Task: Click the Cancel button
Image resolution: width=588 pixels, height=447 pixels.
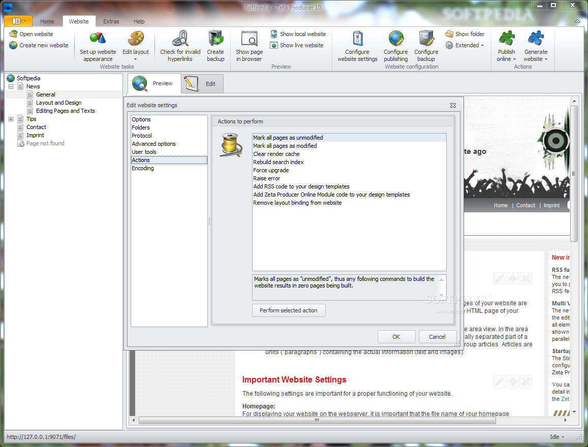Action: click(437, 337)
